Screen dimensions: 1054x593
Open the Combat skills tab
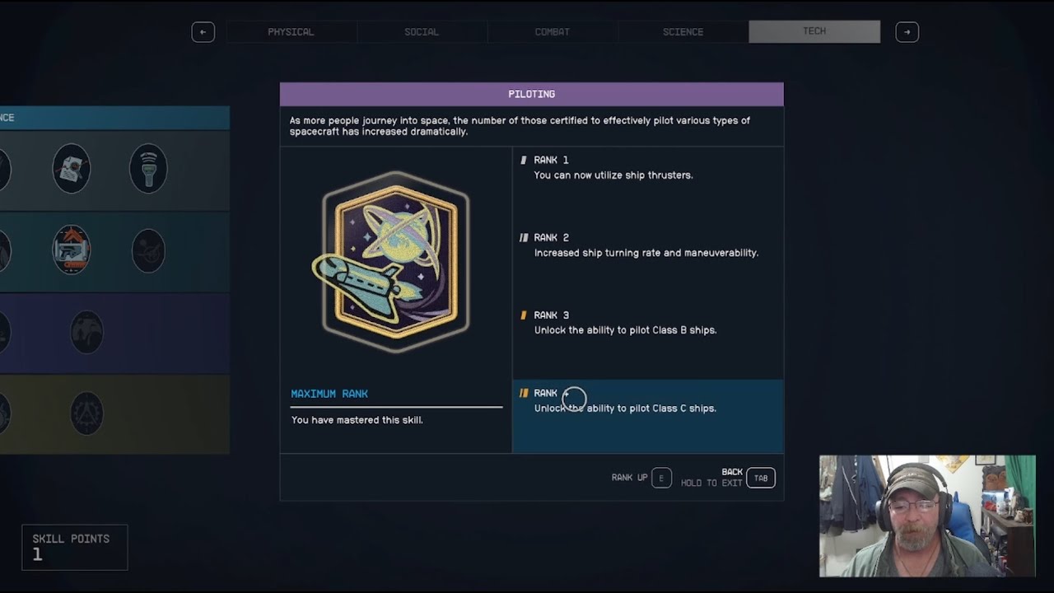pos(552,32)
